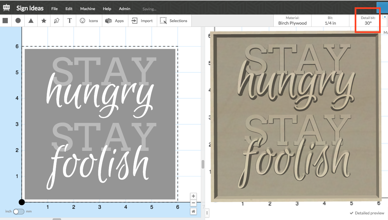Open the Selections tool

pos(173,21)
